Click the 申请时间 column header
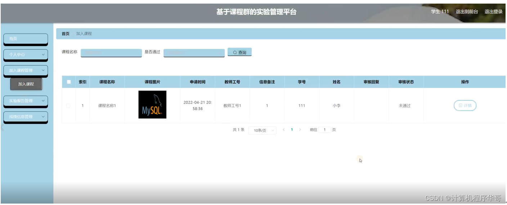The width and height of the screenshot is (507, 205). tap(198, 82)
